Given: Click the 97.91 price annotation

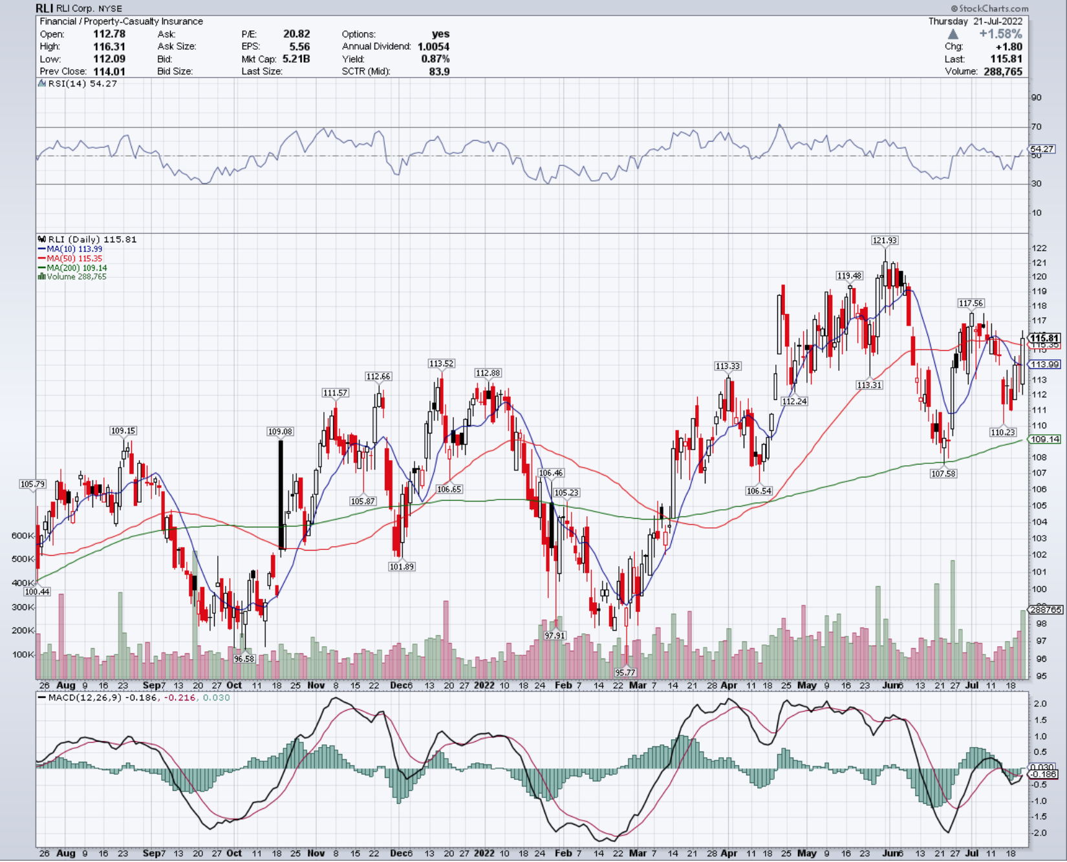Looking at the screenshot, I should click(x=555, y=636).
